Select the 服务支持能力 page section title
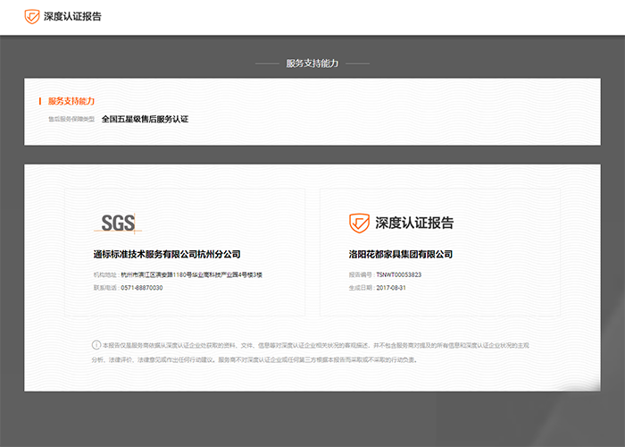Viewport: 625px width, 447px height. coord(312,63)
